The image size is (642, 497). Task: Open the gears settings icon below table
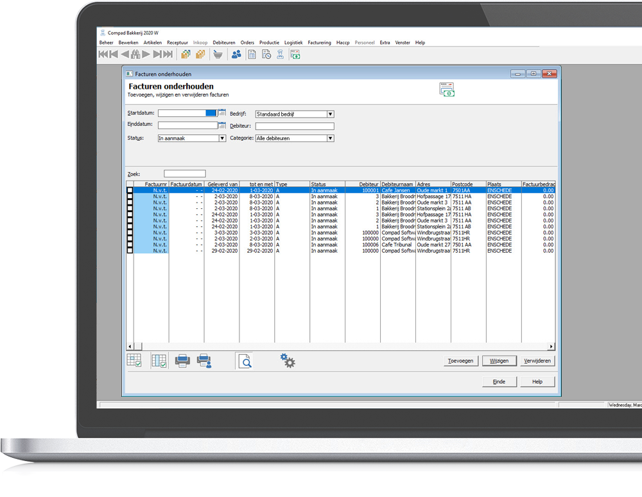288,361
